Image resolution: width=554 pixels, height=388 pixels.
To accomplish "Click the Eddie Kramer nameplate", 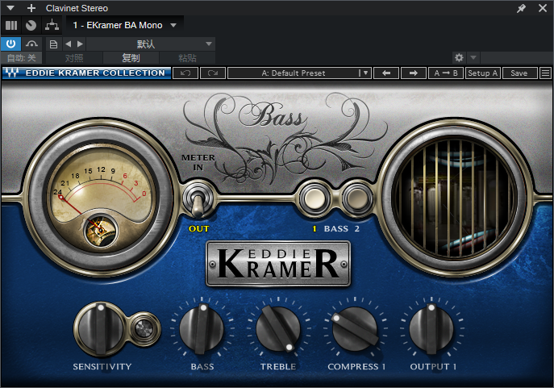I will [x=278, y=264].
